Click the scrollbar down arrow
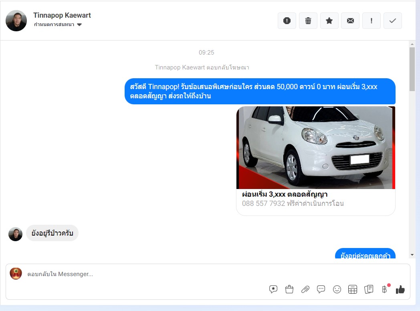Viewport: 420px width, 311px height. pyautogui.click(x=412, y=255)
